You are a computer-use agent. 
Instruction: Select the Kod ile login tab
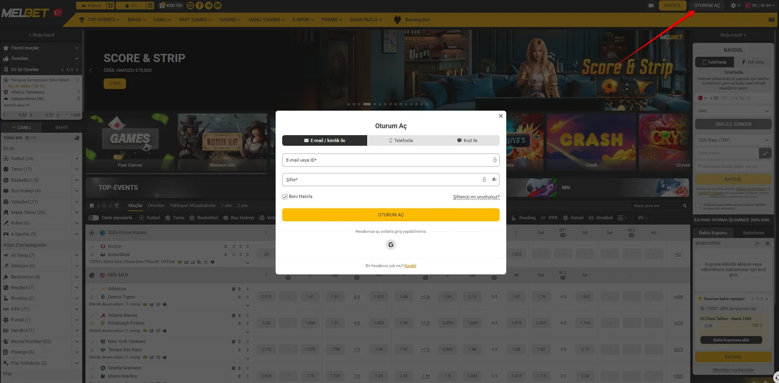tap(467, 141)
